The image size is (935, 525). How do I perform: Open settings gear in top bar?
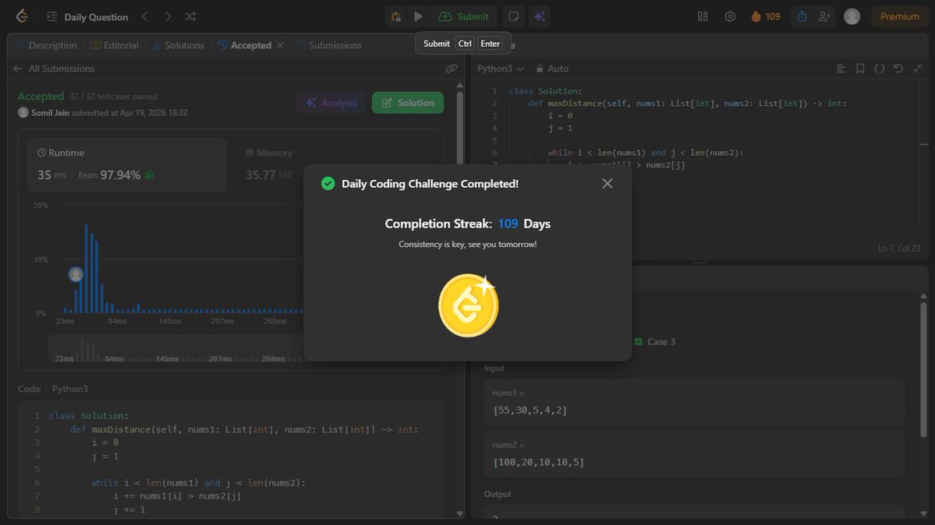click(x=730, y=16)
